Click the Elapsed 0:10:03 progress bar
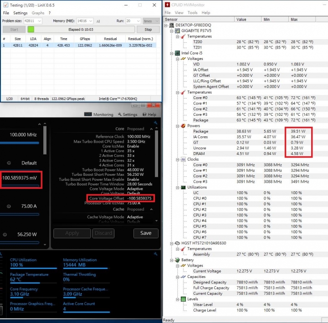Image resolution: width=328 pixels, height=323 pixels. coord(81,30)
